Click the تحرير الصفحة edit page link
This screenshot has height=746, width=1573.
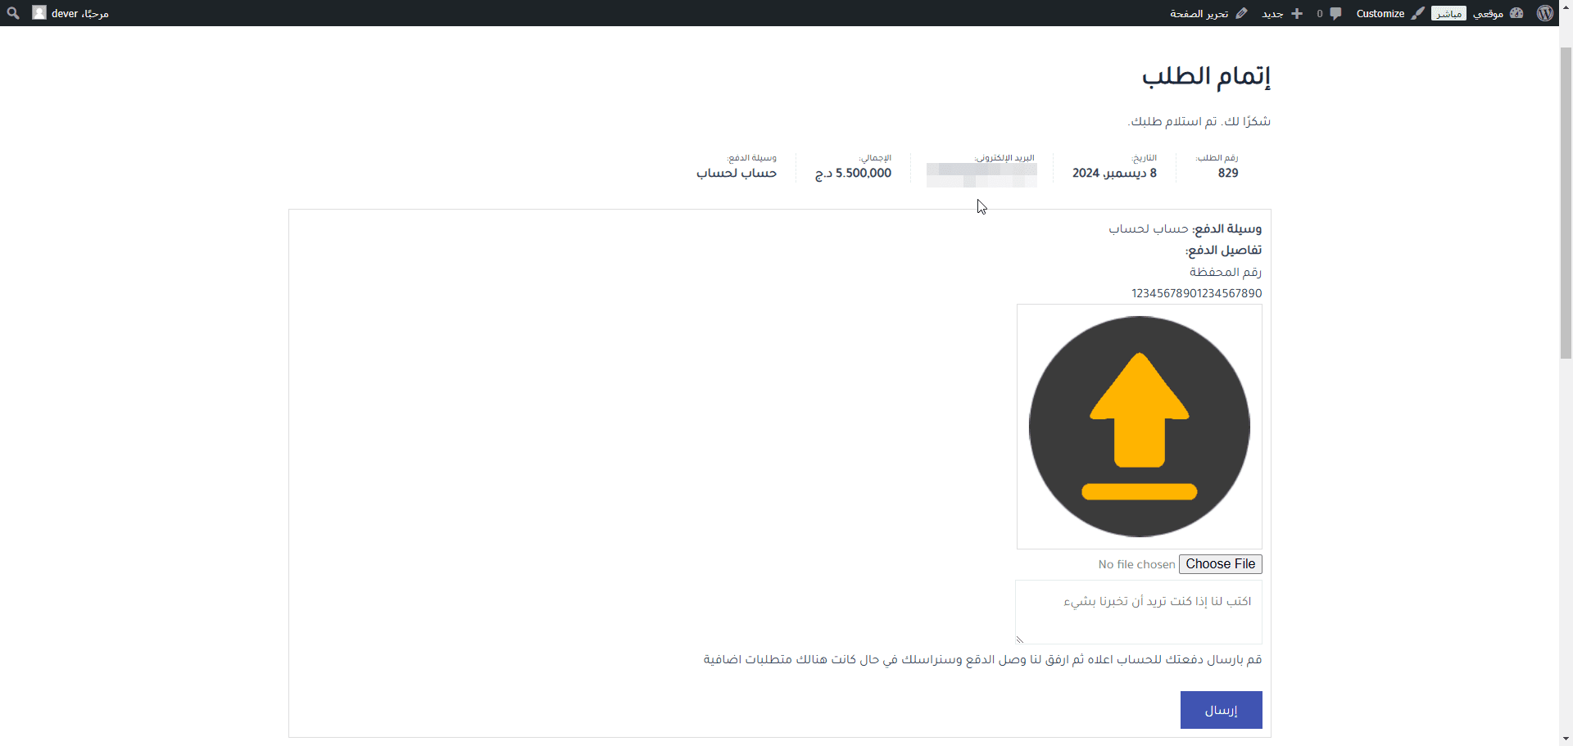pos(1199,13)
